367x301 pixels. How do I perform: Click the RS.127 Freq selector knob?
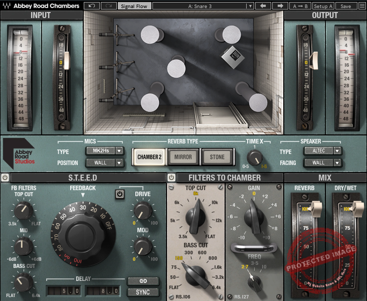pyautogui.click(x=254, y=282)
